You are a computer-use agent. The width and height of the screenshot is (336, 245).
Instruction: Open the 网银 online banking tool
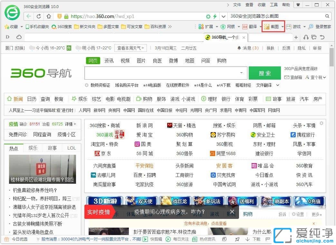[228, 26]
